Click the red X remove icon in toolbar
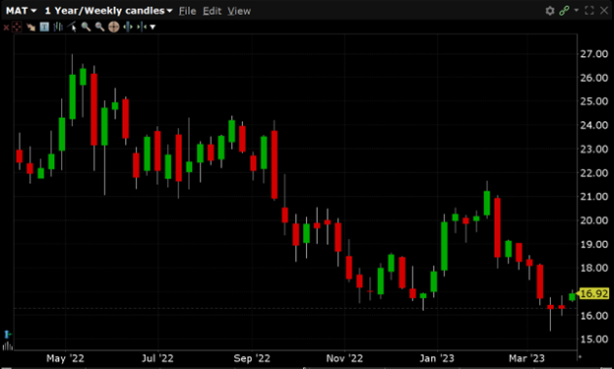 (x=6, y=27)
